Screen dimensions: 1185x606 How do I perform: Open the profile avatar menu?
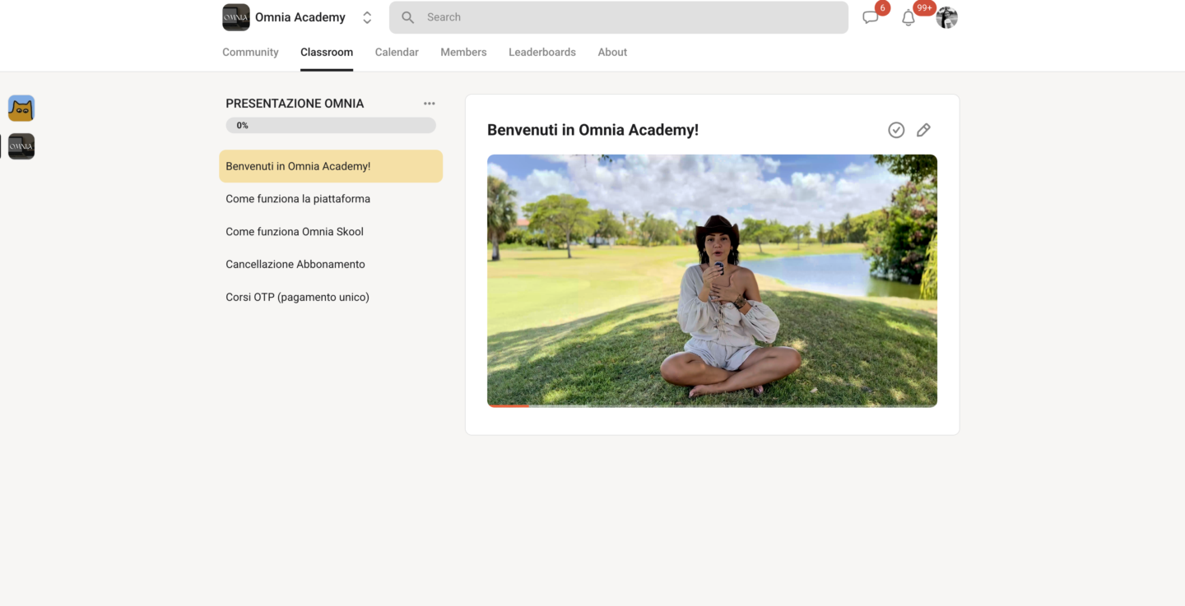947,17
